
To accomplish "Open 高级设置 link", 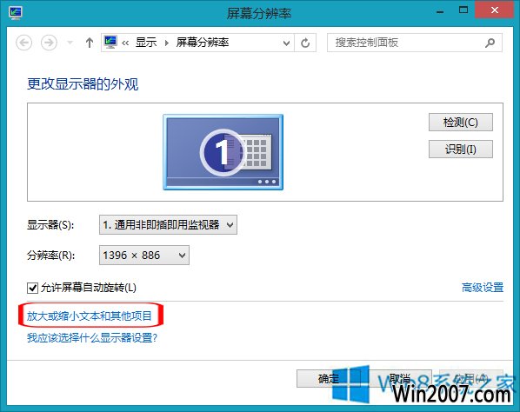I will coord(483,288).
